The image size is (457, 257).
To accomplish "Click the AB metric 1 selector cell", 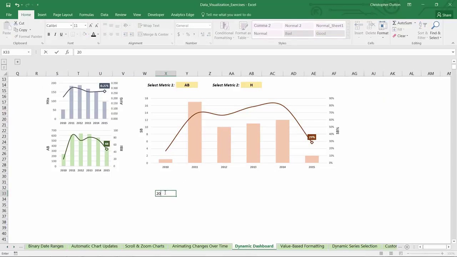I will coord(187,85).
